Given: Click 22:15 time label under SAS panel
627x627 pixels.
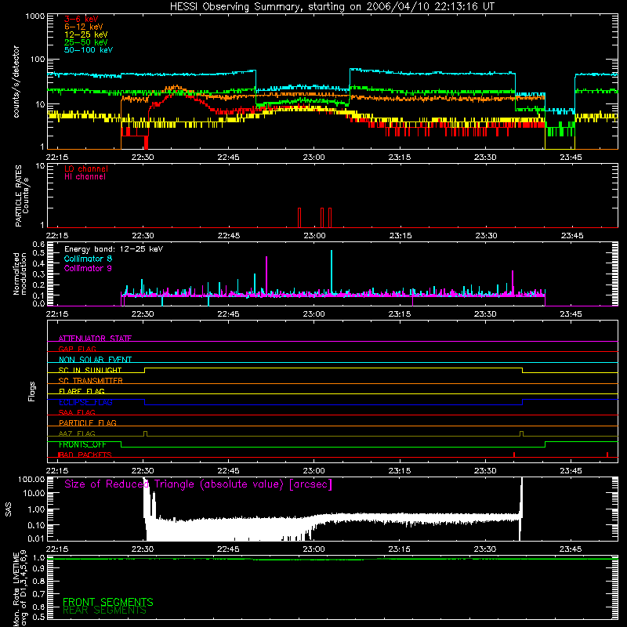Looking at the screenshot, I should [57, 549].
